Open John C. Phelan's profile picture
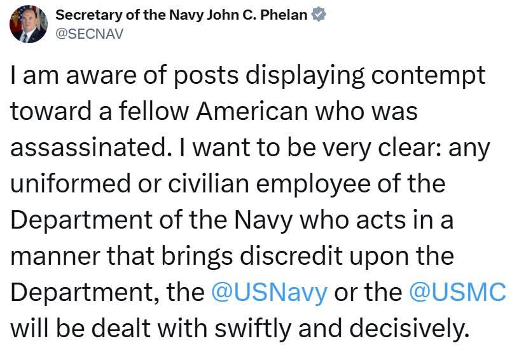526x355 pixels. click(29, 24)
